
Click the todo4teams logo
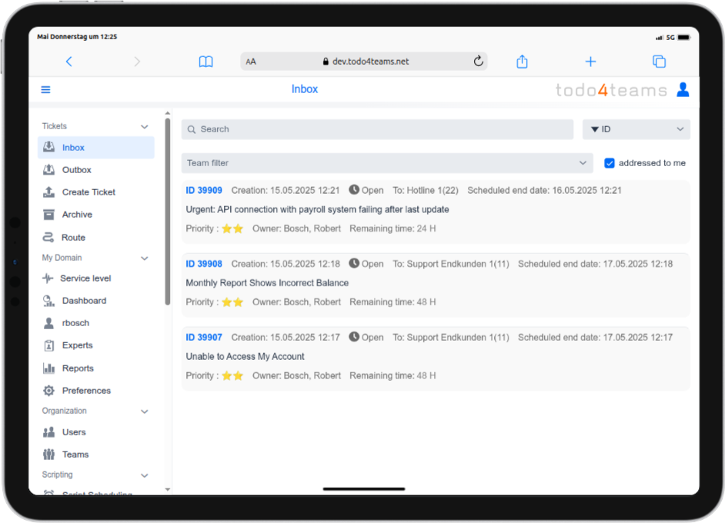tap(611, 90)
